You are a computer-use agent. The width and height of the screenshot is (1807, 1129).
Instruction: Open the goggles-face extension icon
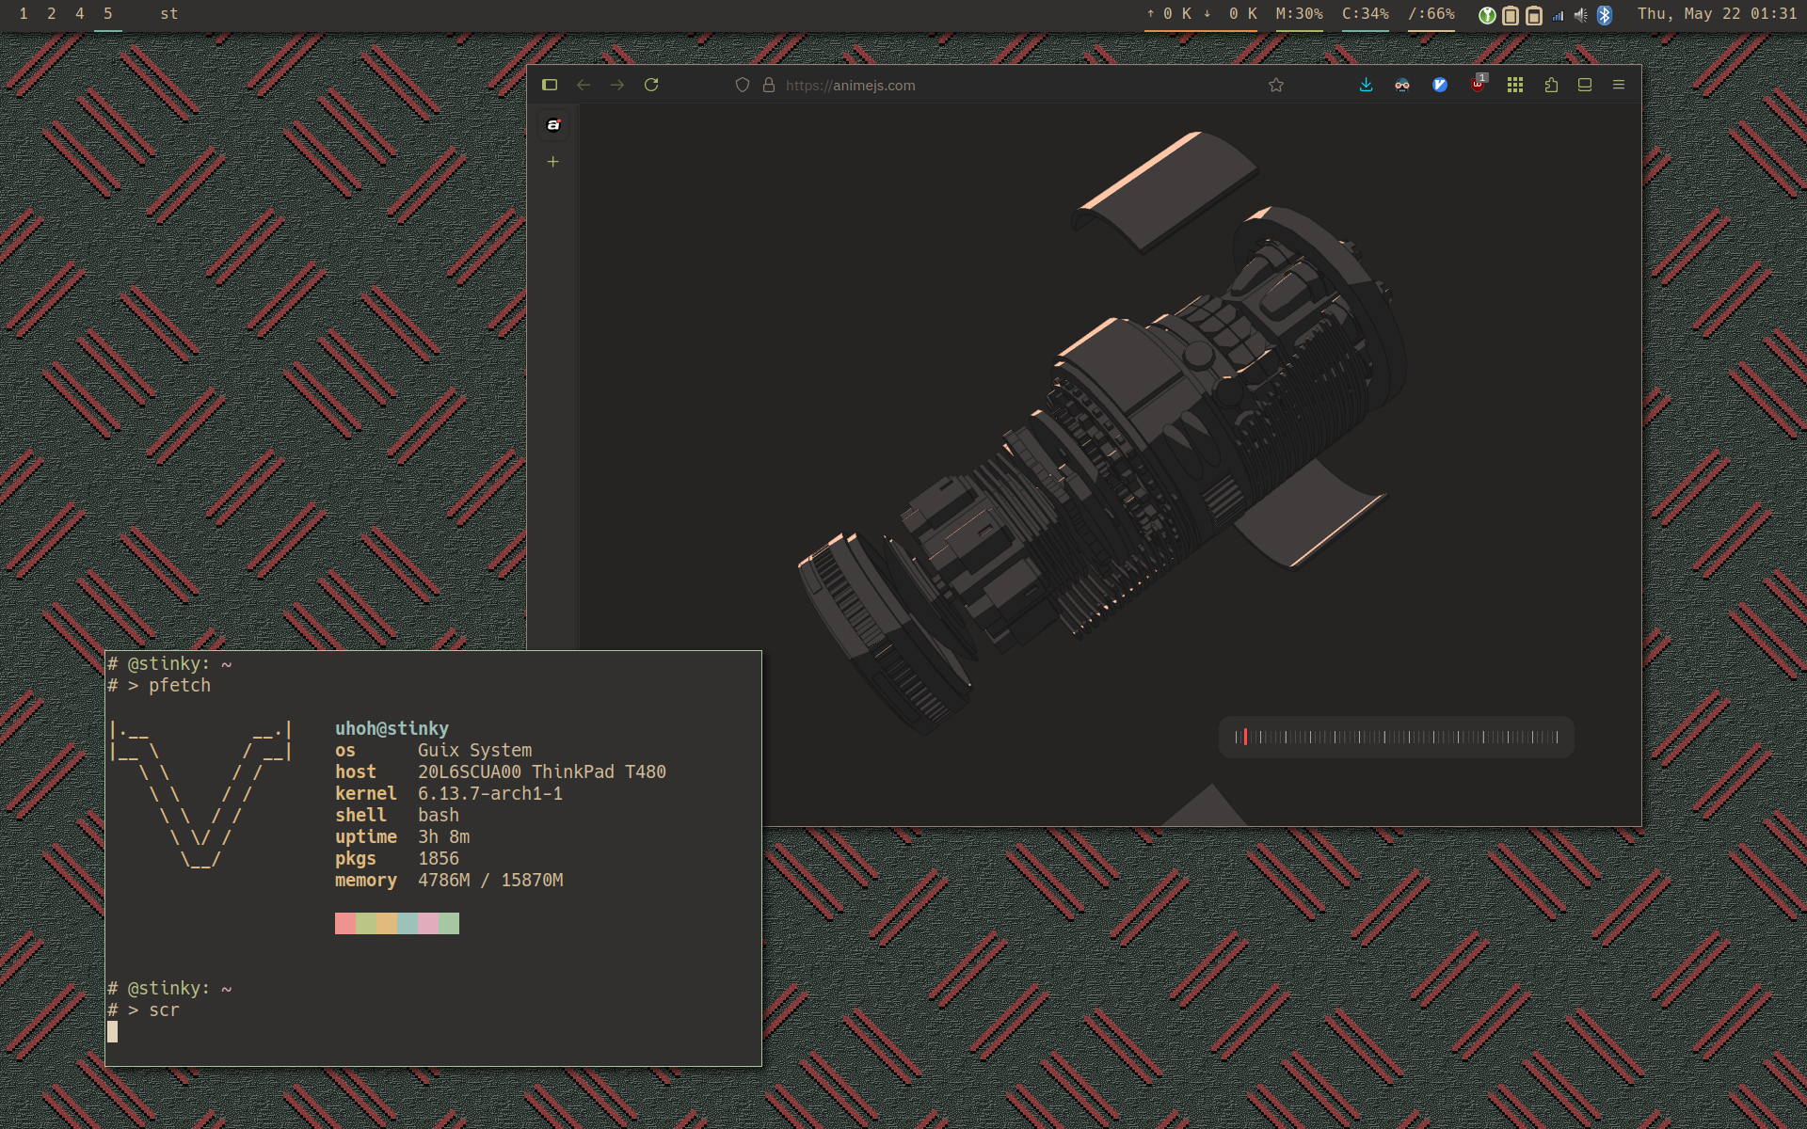pyautogui.click(x=1402, y=85)
